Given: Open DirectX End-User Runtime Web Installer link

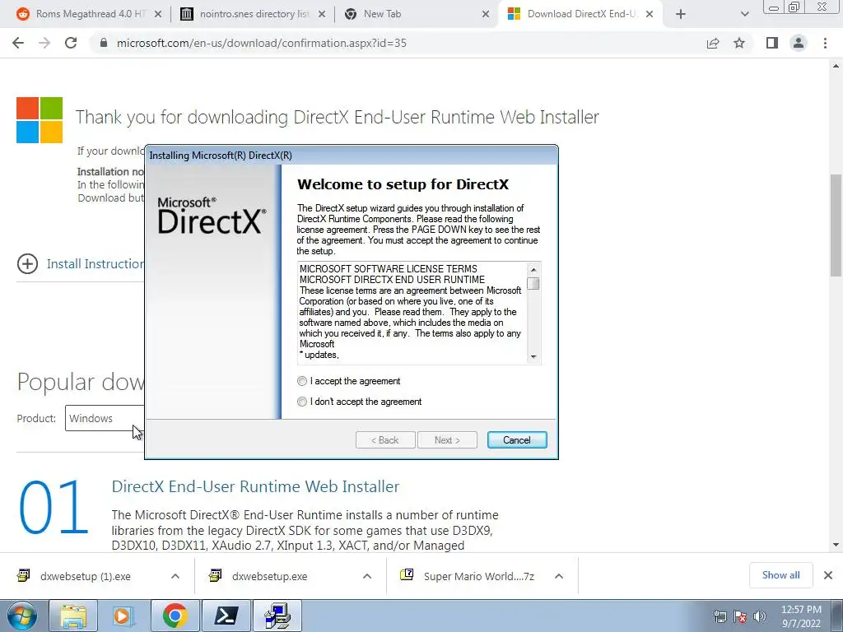Looking at the screenshot, I should pyautogui.click(x=255, y=486).
